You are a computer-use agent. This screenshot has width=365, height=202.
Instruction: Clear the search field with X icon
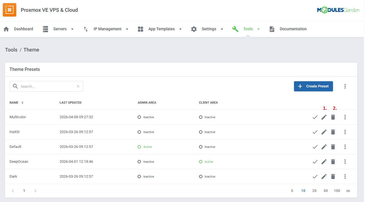(78, 86)
